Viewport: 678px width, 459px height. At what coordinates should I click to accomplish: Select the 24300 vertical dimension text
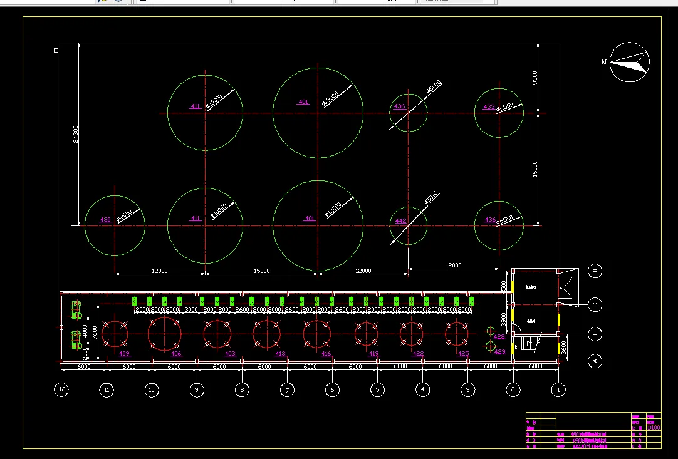point(76,135)
